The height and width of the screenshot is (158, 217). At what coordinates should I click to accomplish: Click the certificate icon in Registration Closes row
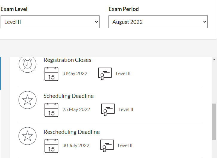coord(105,74)
